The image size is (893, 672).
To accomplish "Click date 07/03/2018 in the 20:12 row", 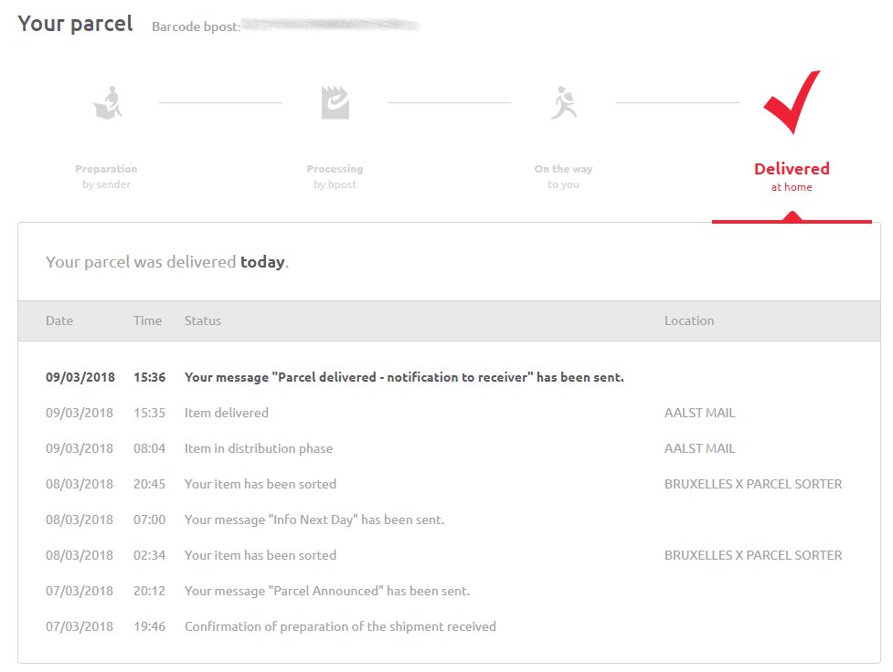I will pyautogui.click(x=80, y=591).
